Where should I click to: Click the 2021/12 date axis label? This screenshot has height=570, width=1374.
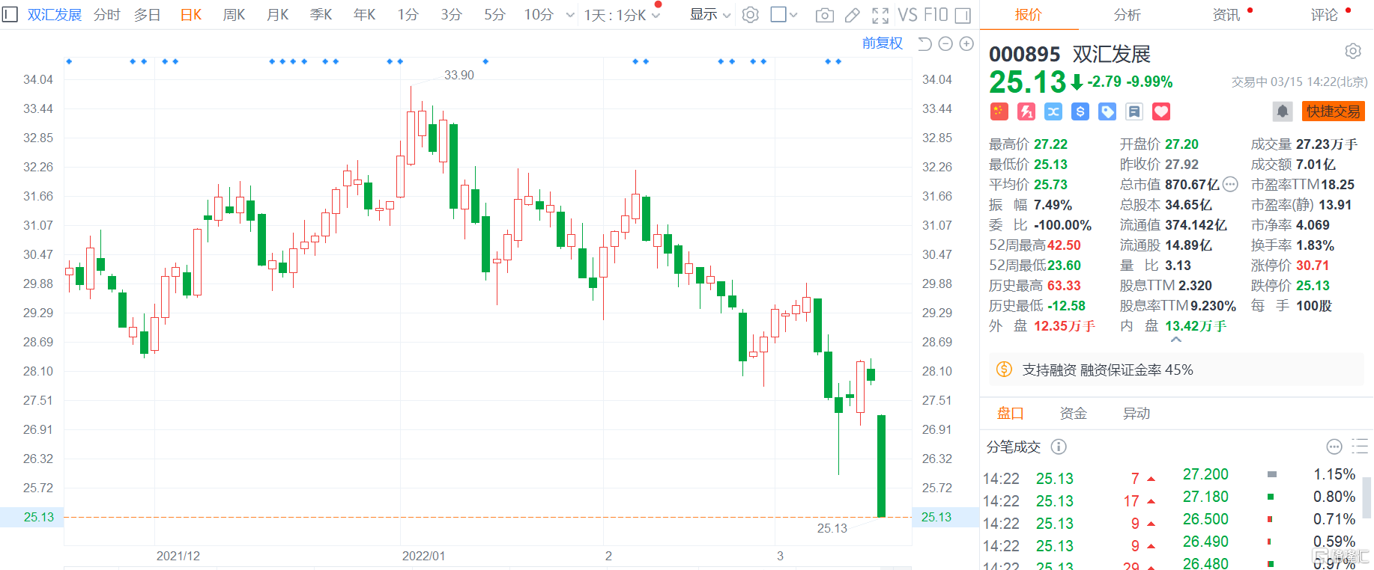coord(178,556)
